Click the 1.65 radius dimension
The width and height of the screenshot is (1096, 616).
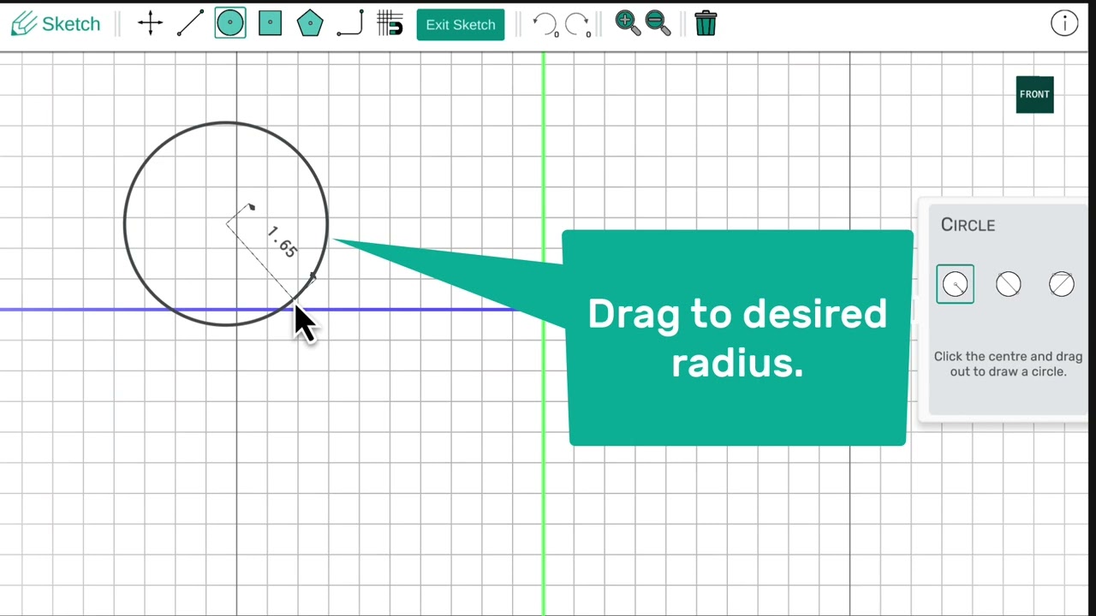(283, 243)
